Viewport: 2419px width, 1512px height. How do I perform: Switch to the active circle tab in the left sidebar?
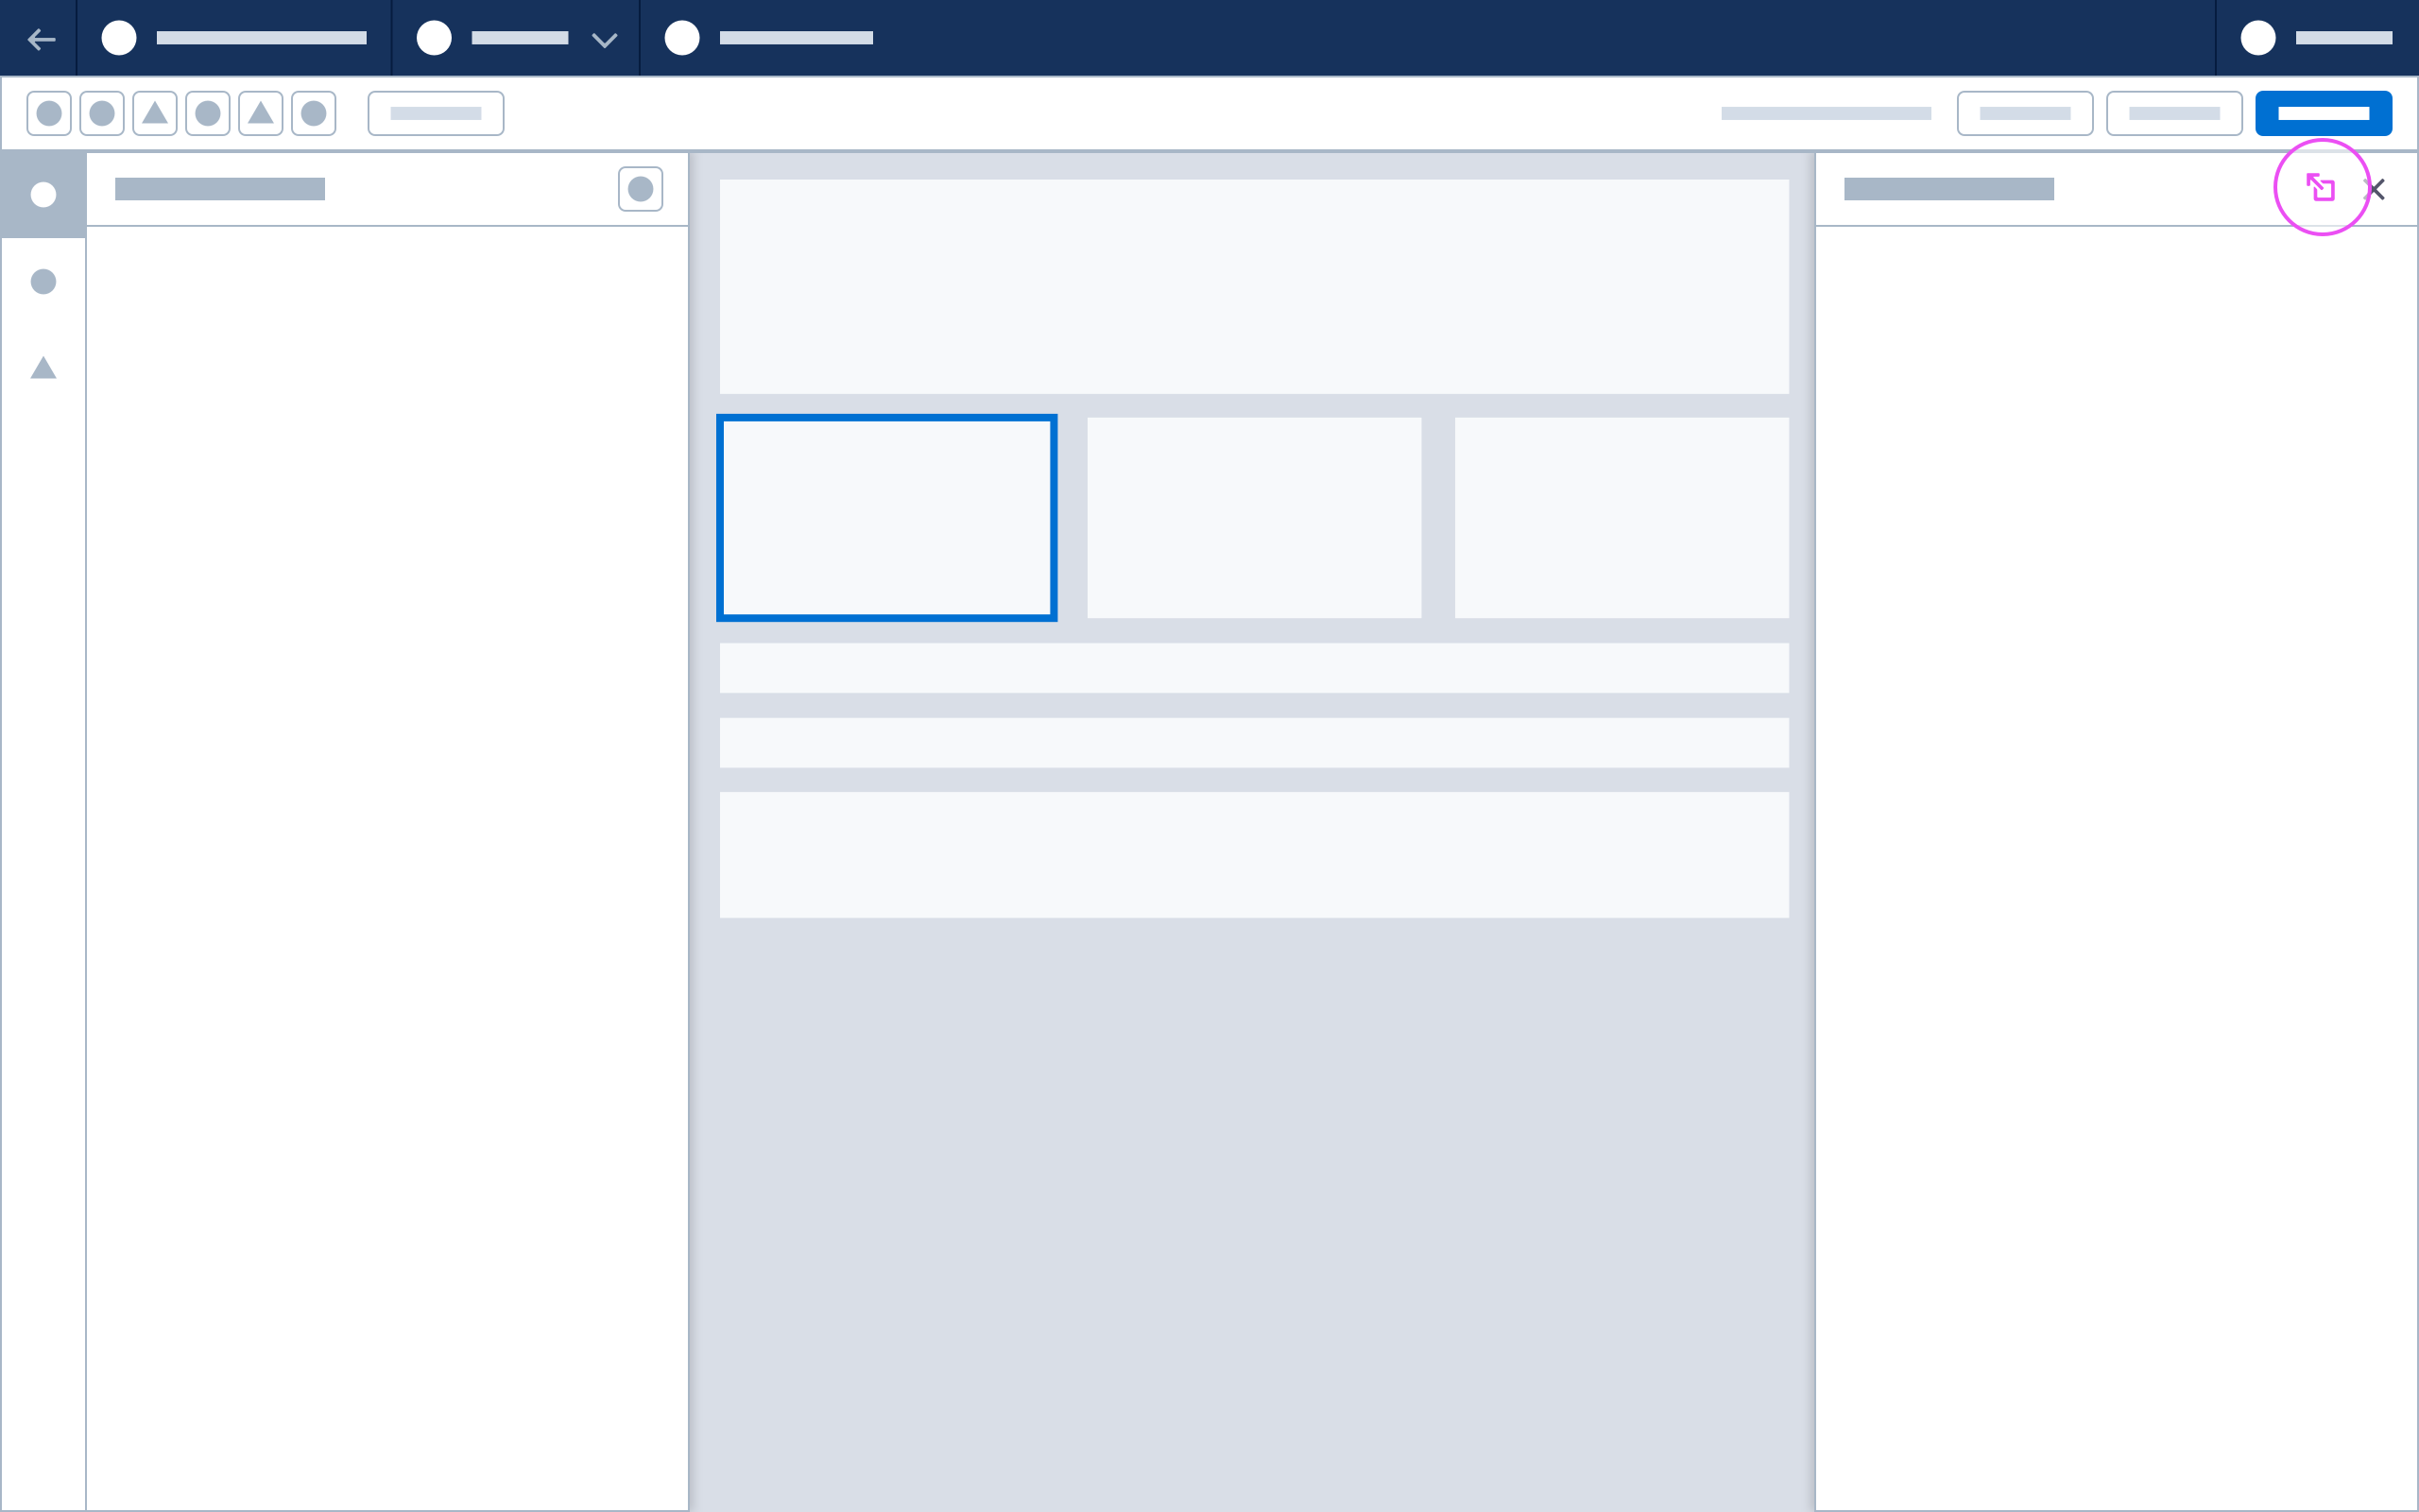click(x=43, y=193)
